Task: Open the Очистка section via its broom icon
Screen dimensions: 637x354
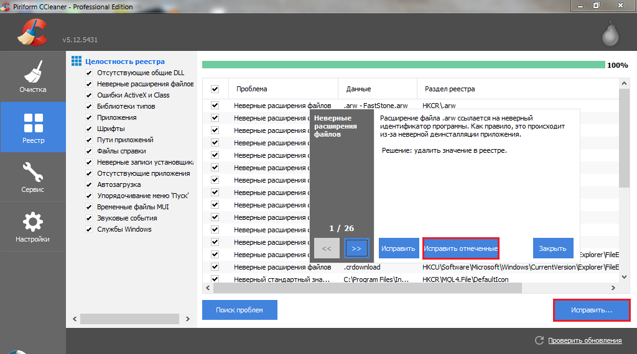Action: point(33,71)
